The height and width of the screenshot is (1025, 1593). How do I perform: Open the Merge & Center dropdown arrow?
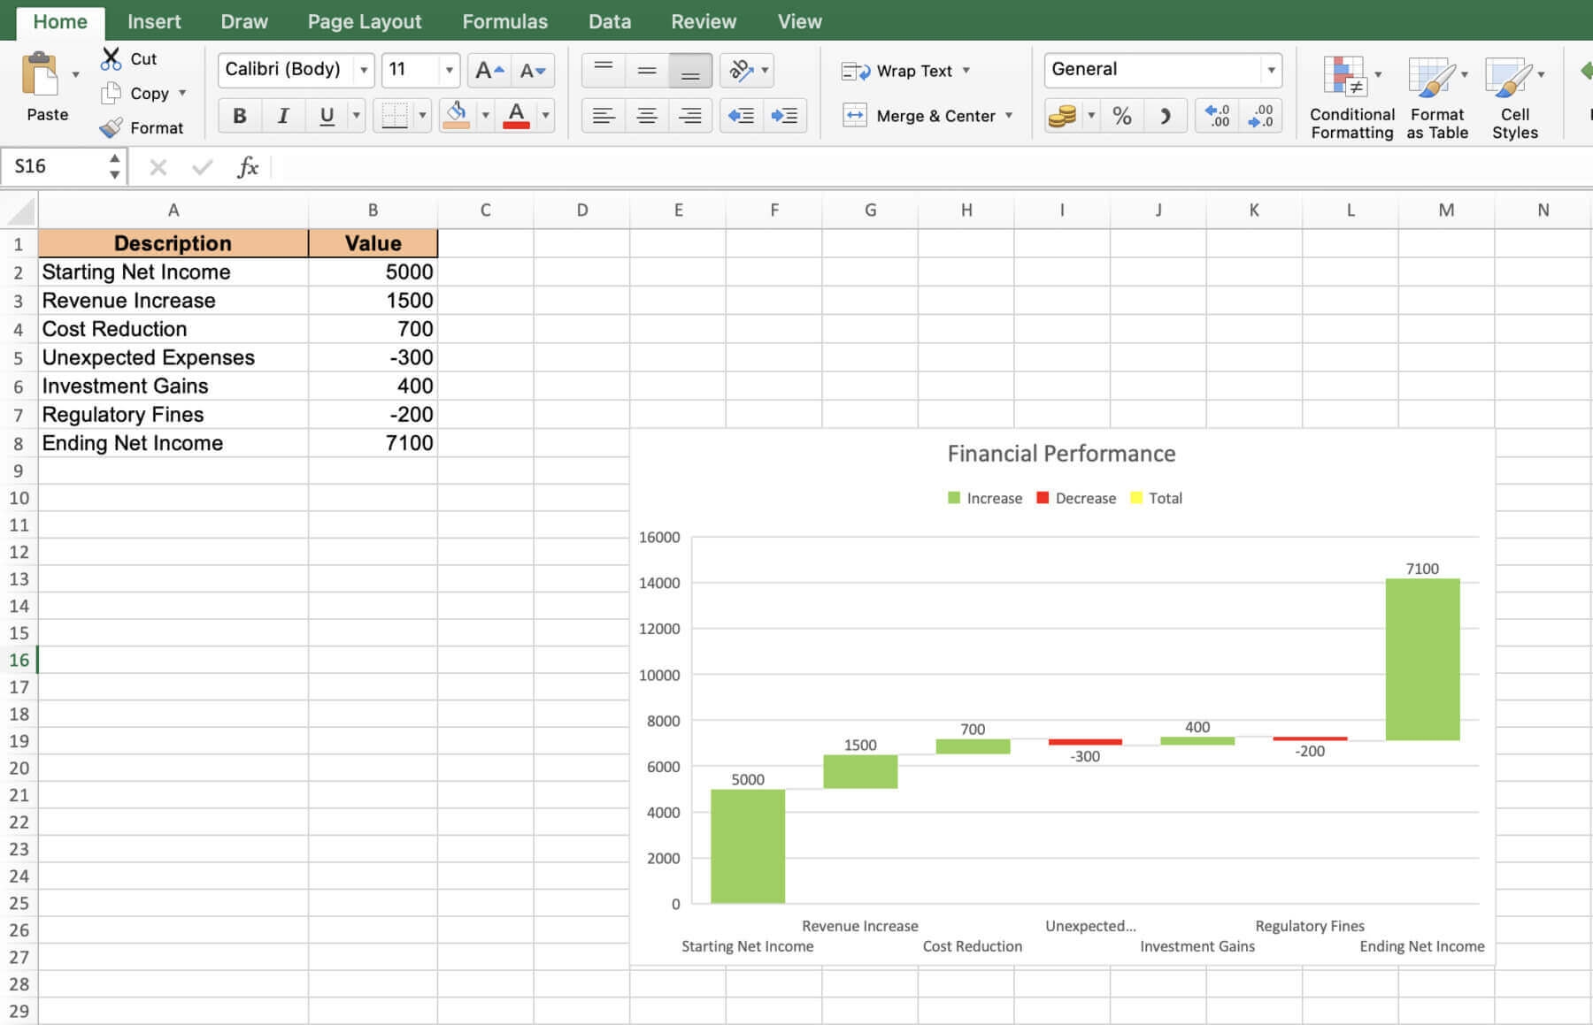(x=1009, y=116)
